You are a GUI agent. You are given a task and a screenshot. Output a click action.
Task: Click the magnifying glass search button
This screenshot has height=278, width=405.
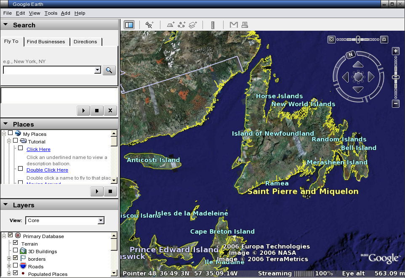click(109, 70)
